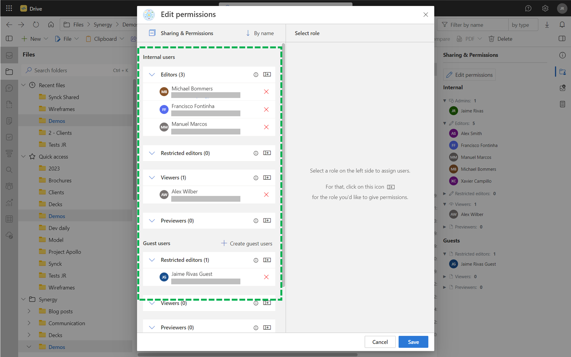Collapse the Editors (3) group
Image resolution: width=571 pixels, height=357 pixels.
point(152,75)
